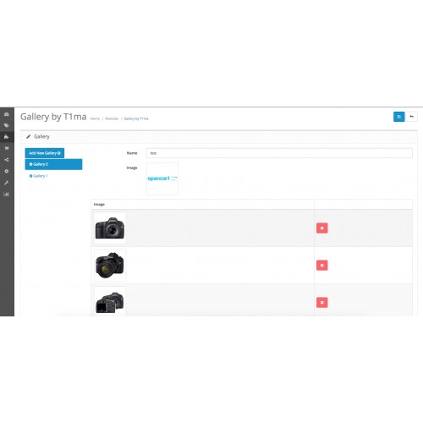Image resolution: width=423 pixels, height=423 pixels.
Task: Open the reports chart icon in sidebar
Action: (x=7, y=194)
